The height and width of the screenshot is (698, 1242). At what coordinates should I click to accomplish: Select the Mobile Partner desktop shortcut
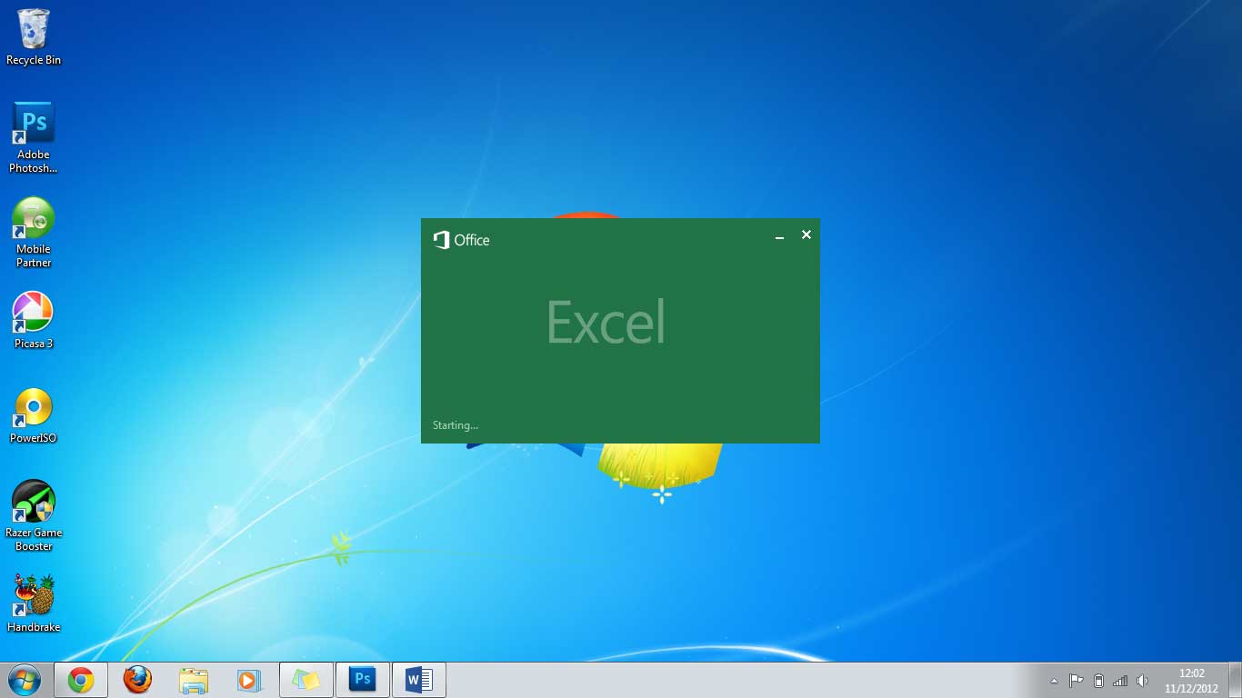34,233
